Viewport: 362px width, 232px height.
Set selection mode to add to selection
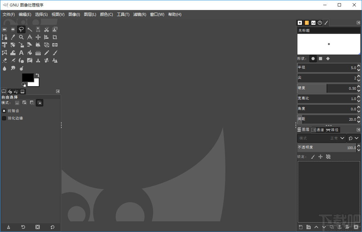pyautogui.click(x=25, y=103)
